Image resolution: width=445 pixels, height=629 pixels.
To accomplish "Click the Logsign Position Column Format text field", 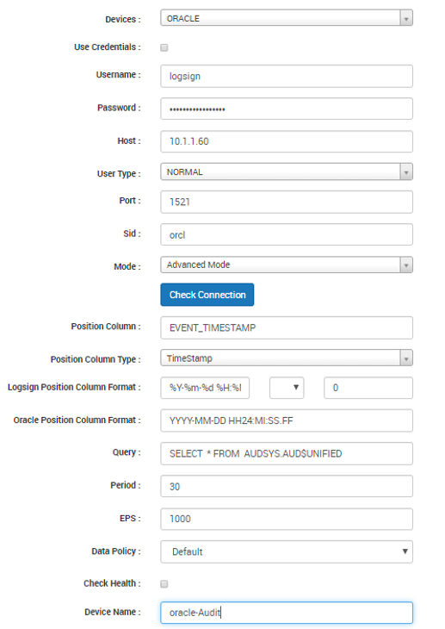I will click(205, 388).
